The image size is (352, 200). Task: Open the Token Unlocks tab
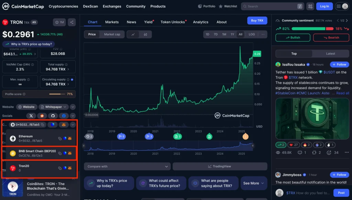(x=173, y=22)
